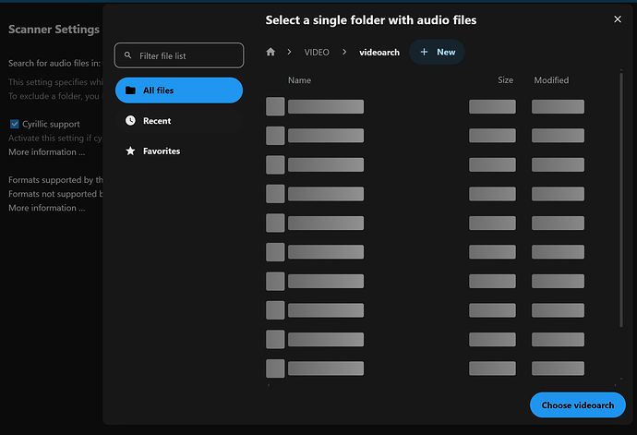637x435 pixels.
Task: Click the magnifier icon in the filter box
Action: (127, 55)
